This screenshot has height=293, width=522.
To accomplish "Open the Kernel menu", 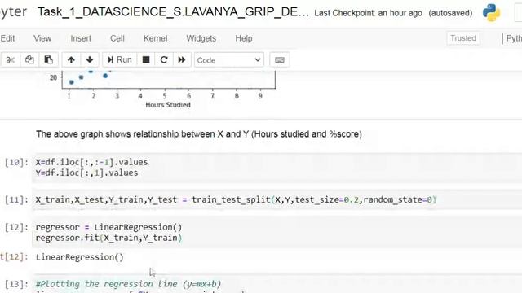I will tap(155, 38).
